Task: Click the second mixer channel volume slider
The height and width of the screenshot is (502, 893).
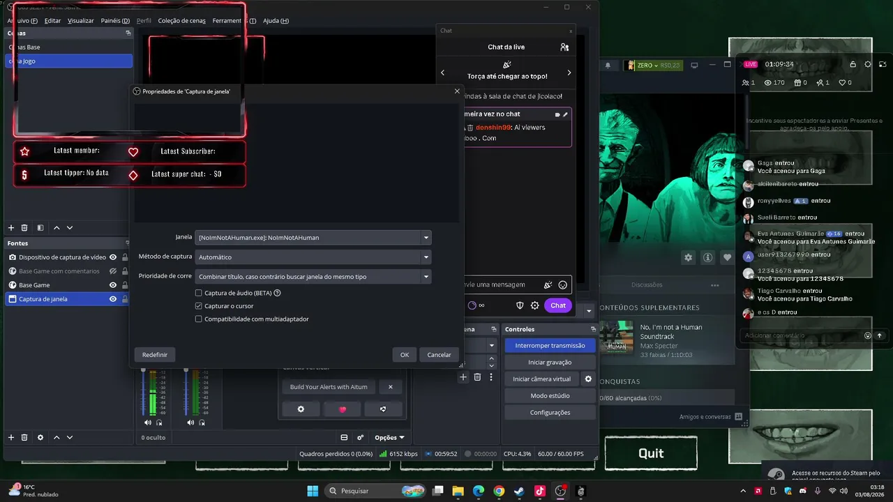Action: point(187,392)
